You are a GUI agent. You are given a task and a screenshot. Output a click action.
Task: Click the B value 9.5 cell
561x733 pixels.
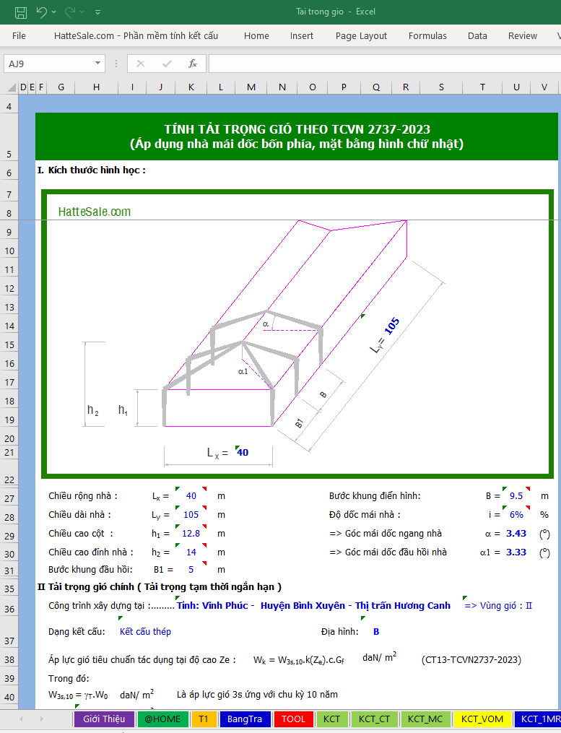tap(516, 496)
